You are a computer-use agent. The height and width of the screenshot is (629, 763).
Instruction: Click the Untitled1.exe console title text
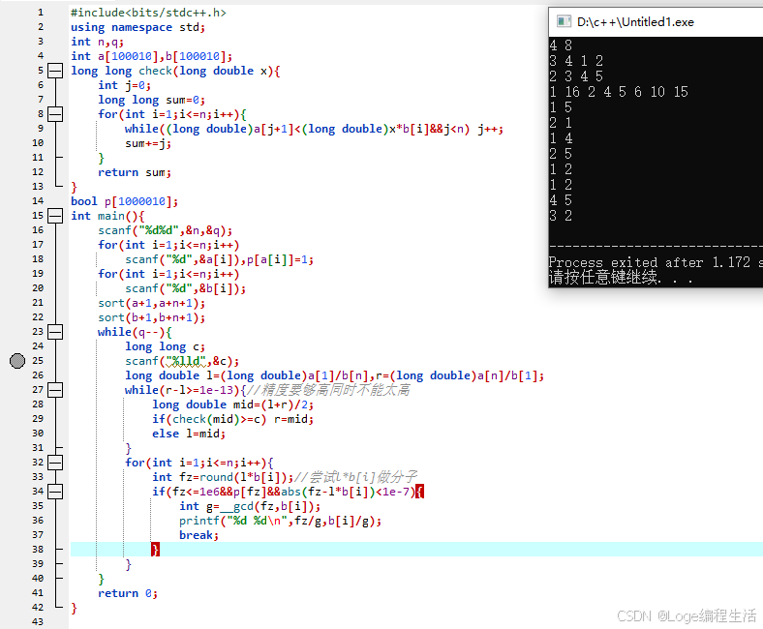point(635,22)
